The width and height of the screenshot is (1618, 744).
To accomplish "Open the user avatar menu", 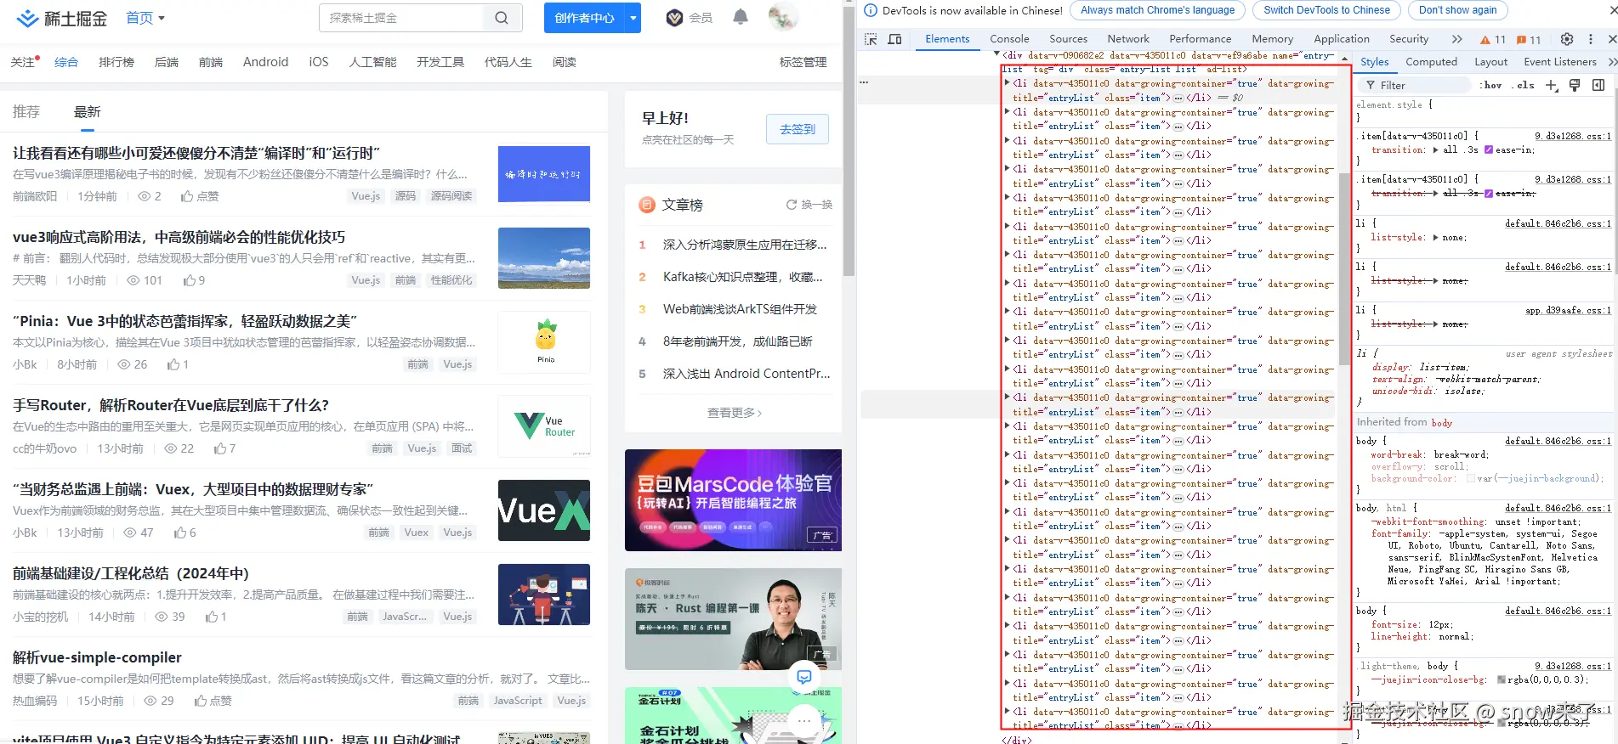I will point(782,17).
